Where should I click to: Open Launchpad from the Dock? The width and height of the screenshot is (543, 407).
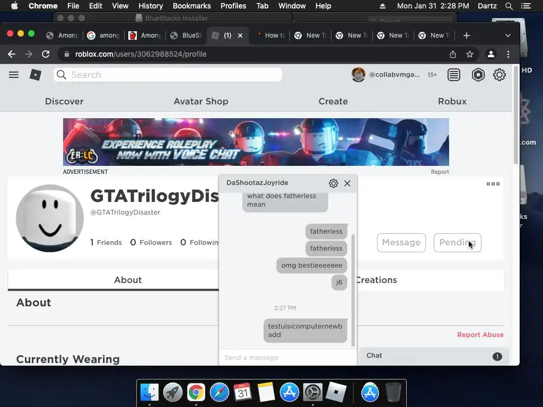[173, 392]
